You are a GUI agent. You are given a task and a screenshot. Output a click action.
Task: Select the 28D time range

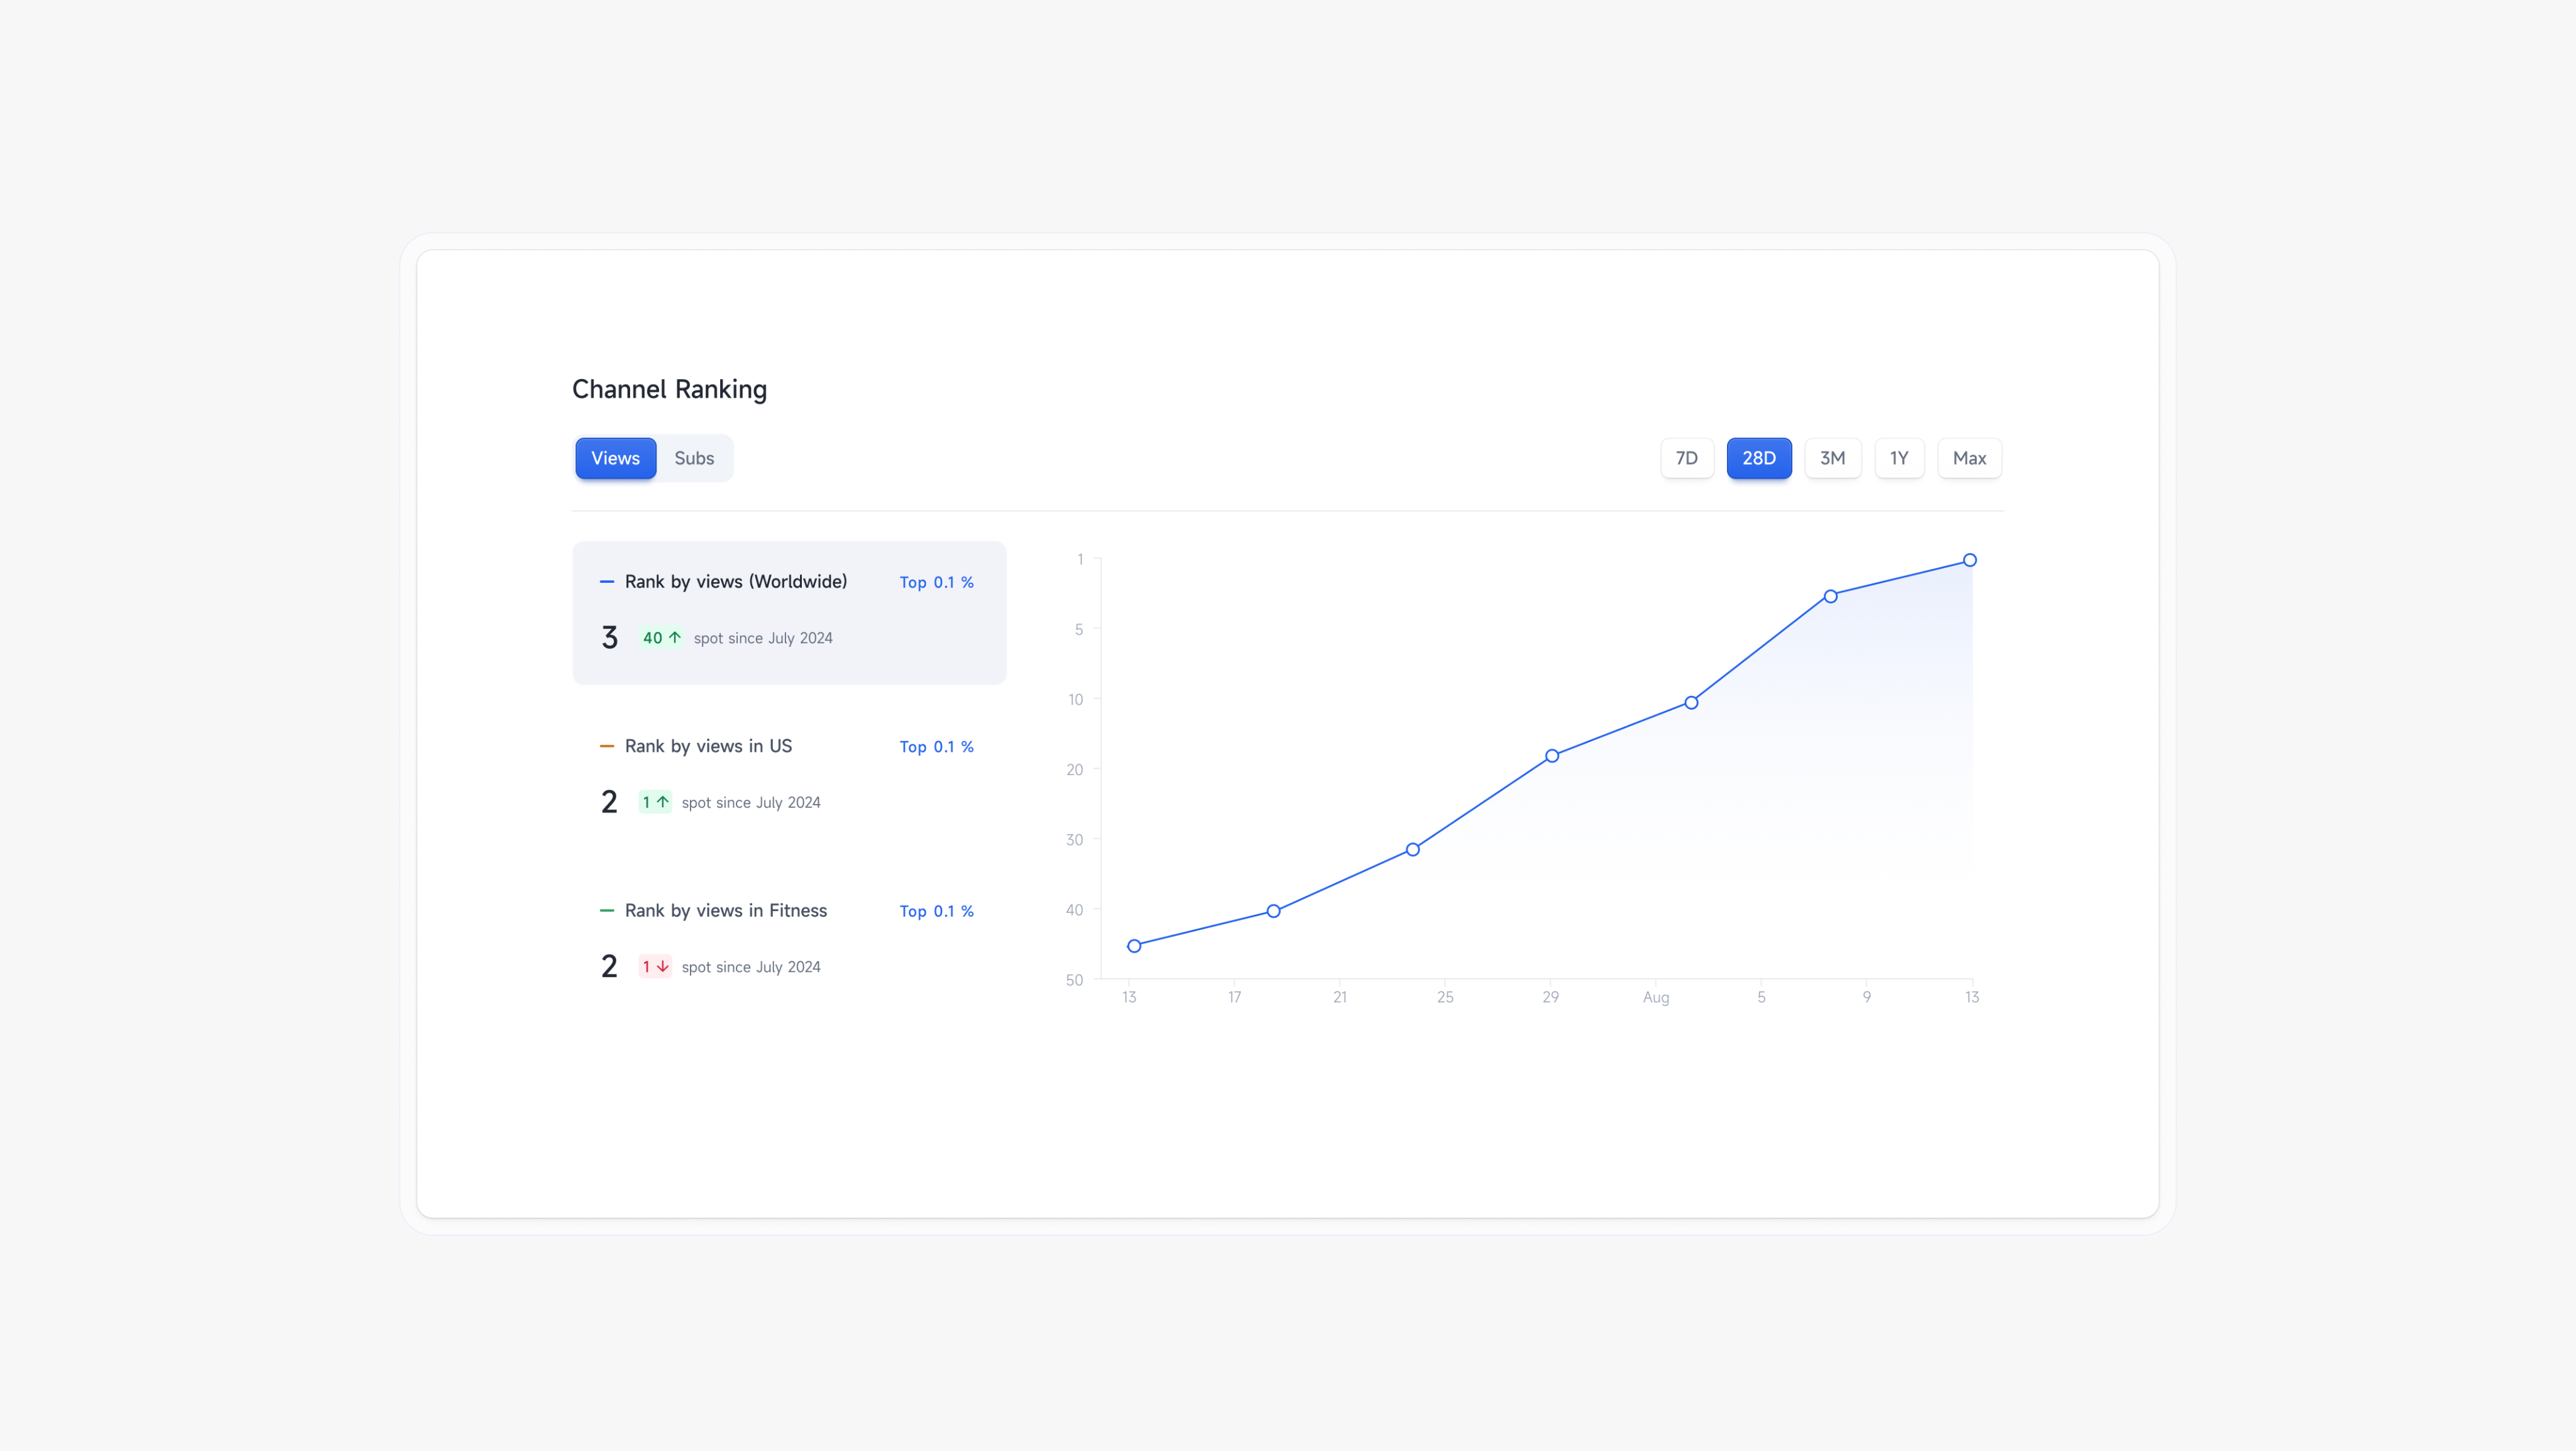point(1758,459)
